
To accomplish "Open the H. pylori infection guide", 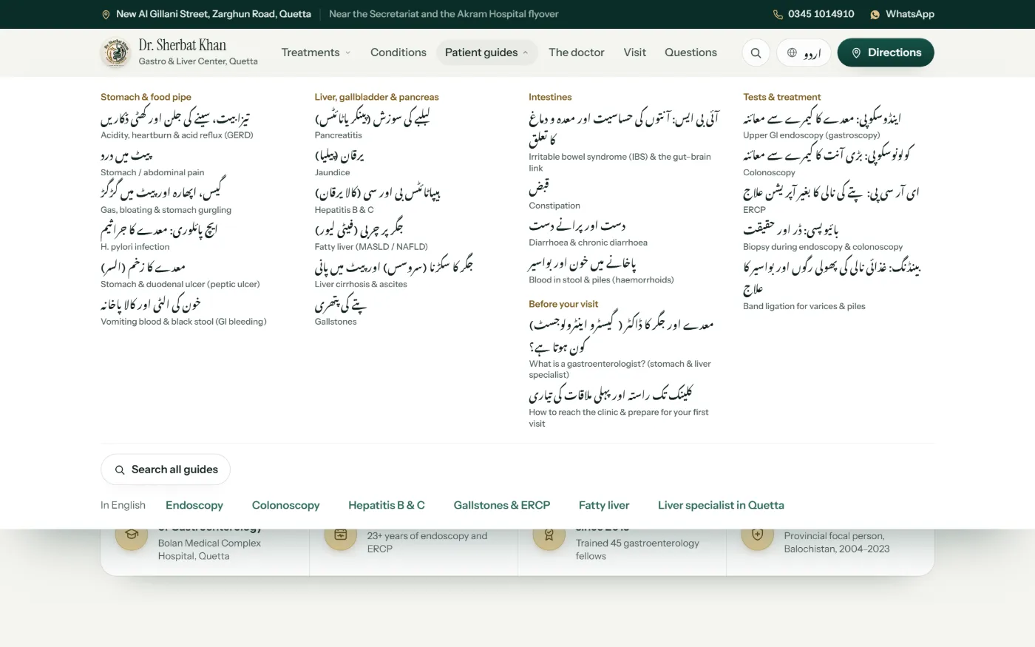I will pos(159,237).
